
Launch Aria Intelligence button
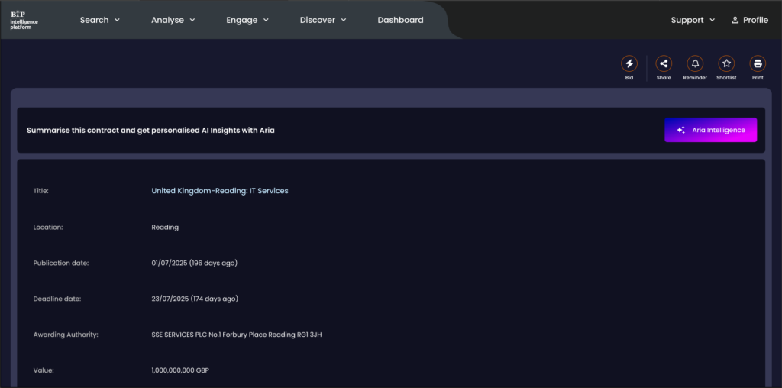coord(710,130)
